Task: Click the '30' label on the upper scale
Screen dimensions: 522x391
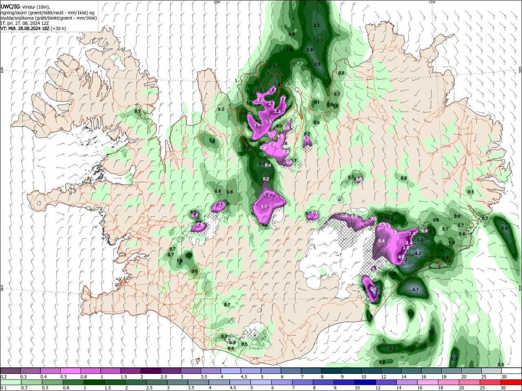Action: click(x=504, y=377)
